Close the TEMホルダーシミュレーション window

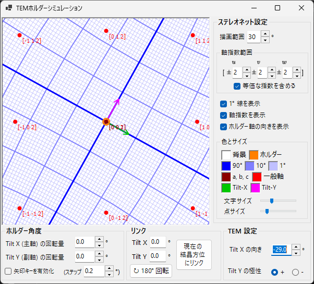pyautogui.click(x=301, y=8)
